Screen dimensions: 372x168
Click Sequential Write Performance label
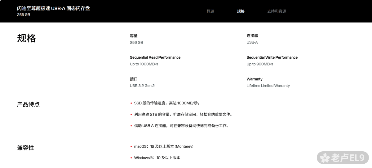point(272,57)
